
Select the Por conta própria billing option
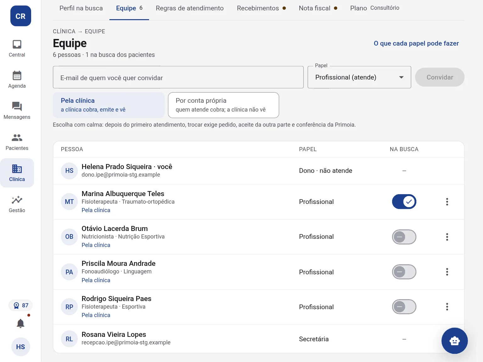pos(224,105)
